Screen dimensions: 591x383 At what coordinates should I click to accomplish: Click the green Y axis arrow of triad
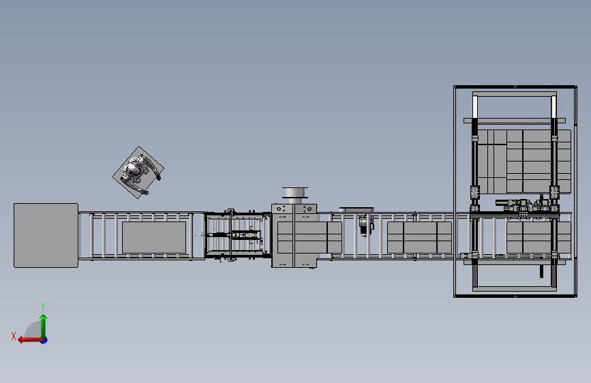point(44,326)
